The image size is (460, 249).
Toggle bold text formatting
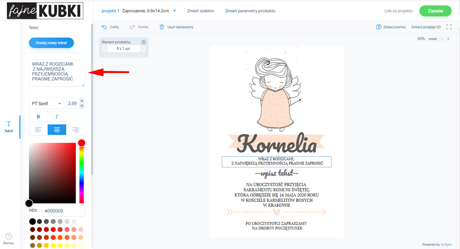pyautogui.click(x=38, y=117)
